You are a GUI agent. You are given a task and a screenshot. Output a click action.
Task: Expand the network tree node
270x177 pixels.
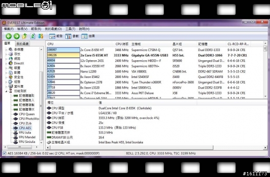point(6,59)
